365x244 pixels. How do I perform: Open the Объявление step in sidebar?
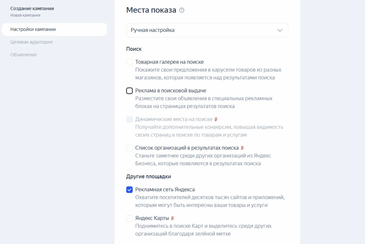[24, 55]
